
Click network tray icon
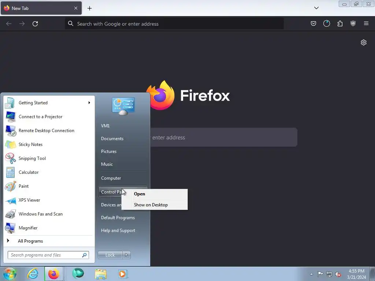click(329, 274)
